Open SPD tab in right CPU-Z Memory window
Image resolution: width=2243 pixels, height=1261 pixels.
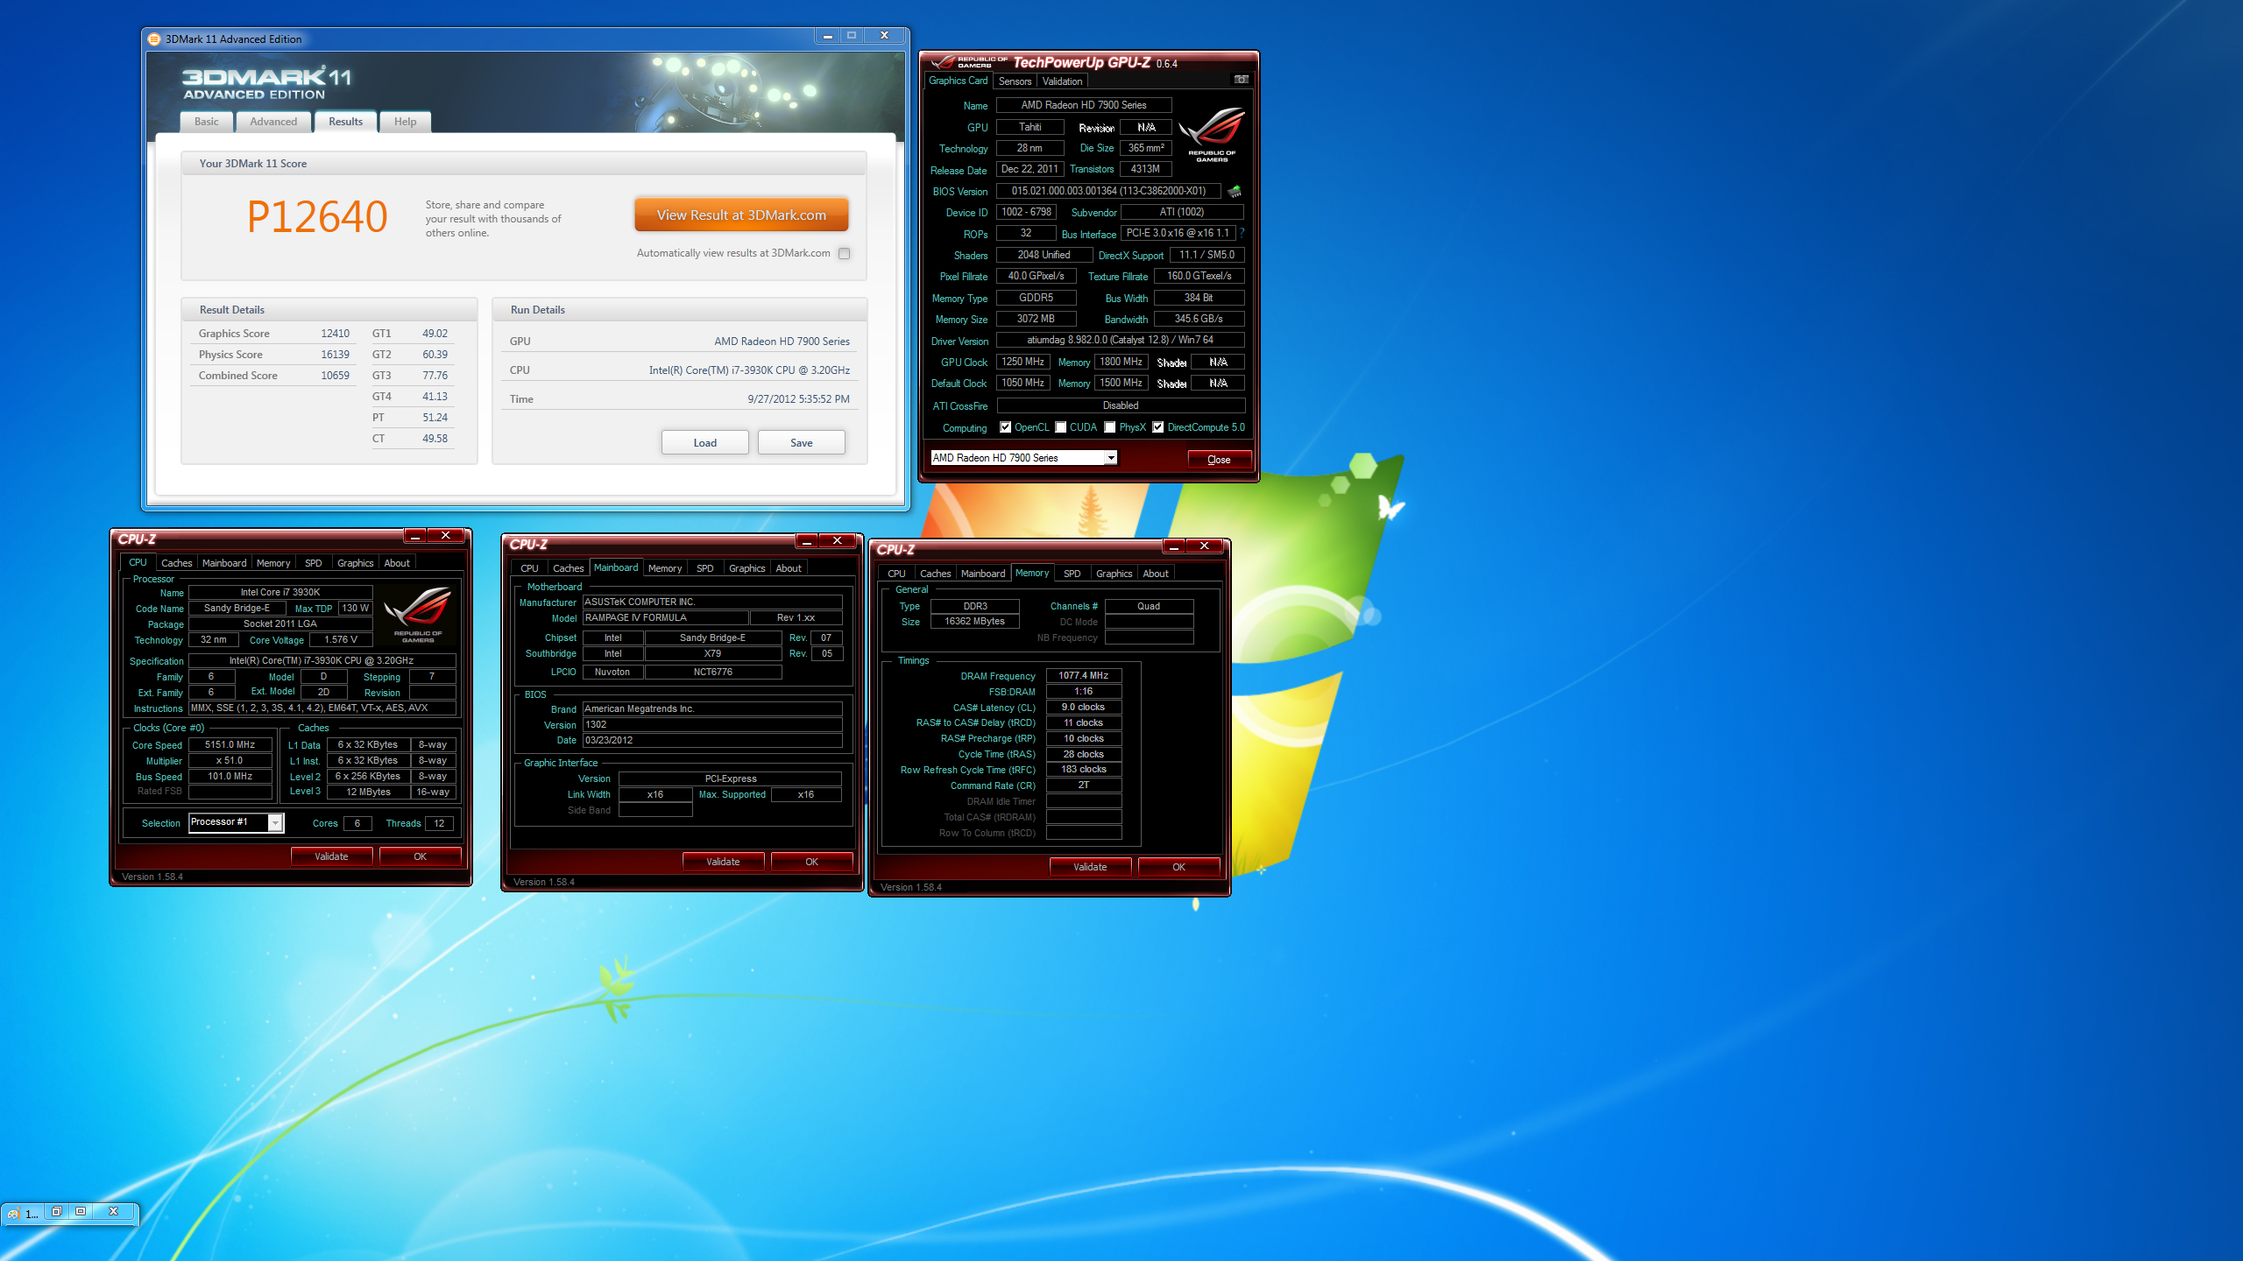point(1072,574)
